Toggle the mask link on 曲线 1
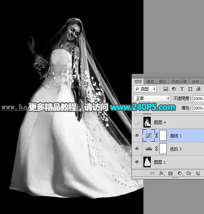 (157, 135)
